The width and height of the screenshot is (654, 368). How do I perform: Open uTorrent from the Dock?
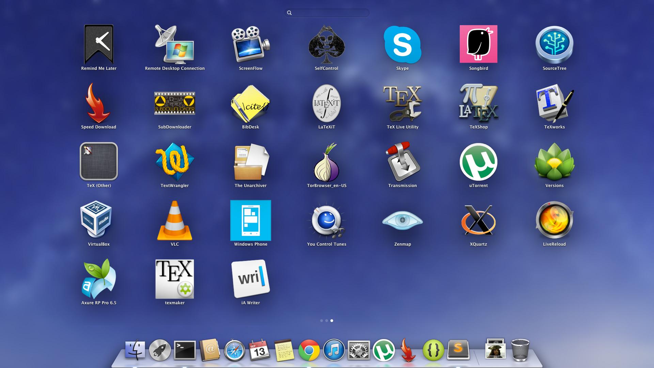pos(384,350)
